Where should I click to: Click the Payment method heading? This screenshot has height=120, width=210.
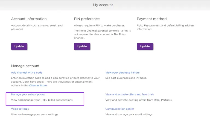click(151, 19)
